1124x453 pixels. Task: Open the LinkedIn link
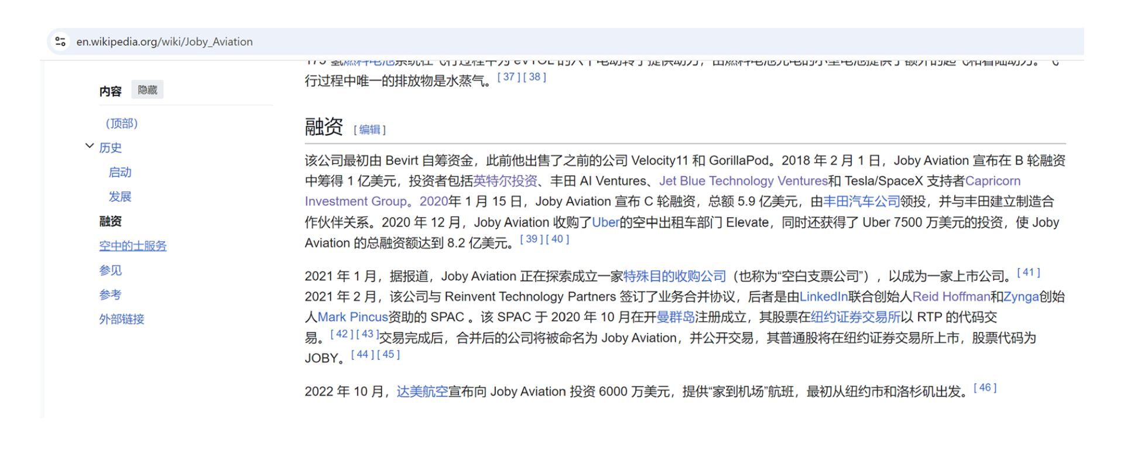(x=824, y=297)
